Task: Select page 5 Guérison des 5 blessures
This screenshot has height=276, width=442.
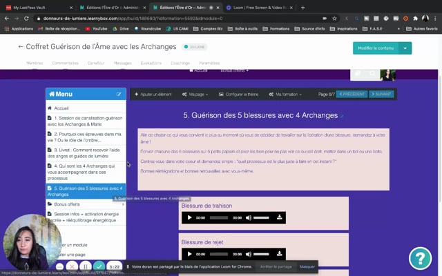Action: pyautogui.click(x=86, y=191)
